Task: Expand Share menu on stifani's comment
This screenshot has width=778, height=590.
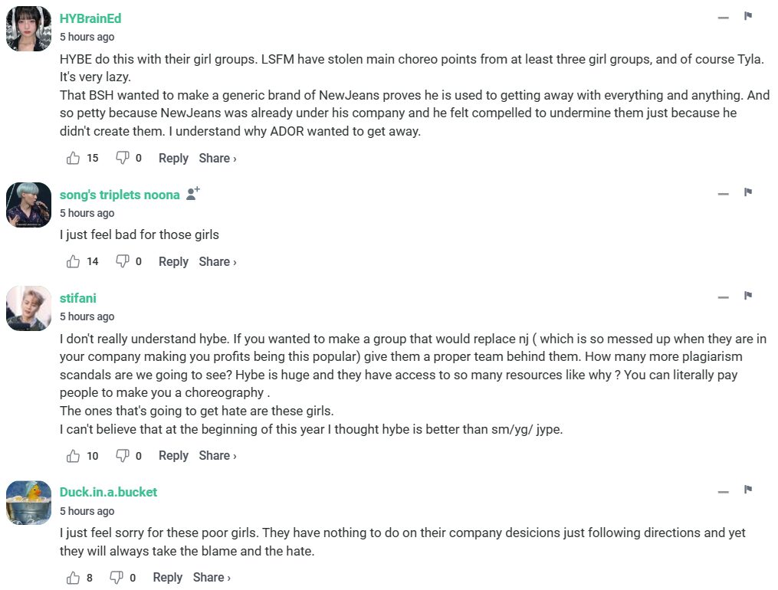Action: (x=217, y=455)
